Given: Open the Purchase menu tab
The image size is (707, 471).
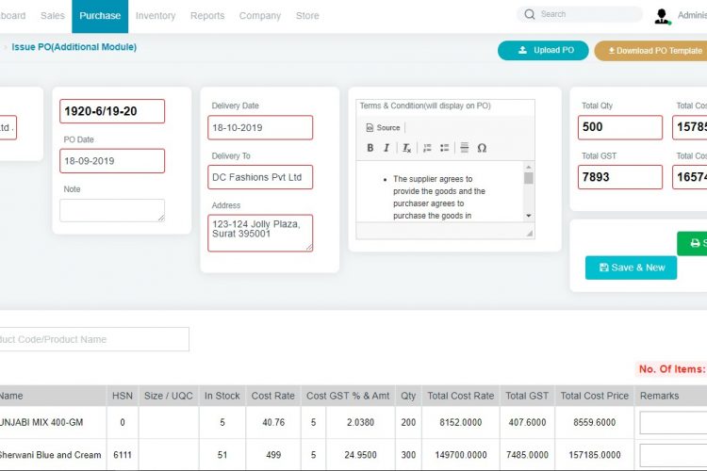Looking at the screenshot, I should click(x=100, y=16).
